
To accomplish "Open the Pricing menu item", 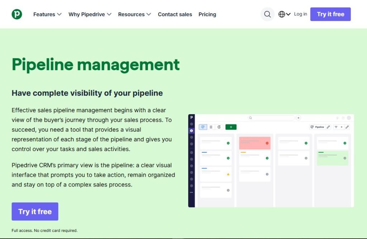I will (207, 14).
